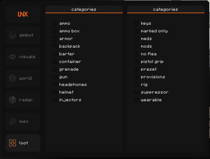The image size is (210, 159).
Task: Select the radar icon
Action: (x=13, y=100)
